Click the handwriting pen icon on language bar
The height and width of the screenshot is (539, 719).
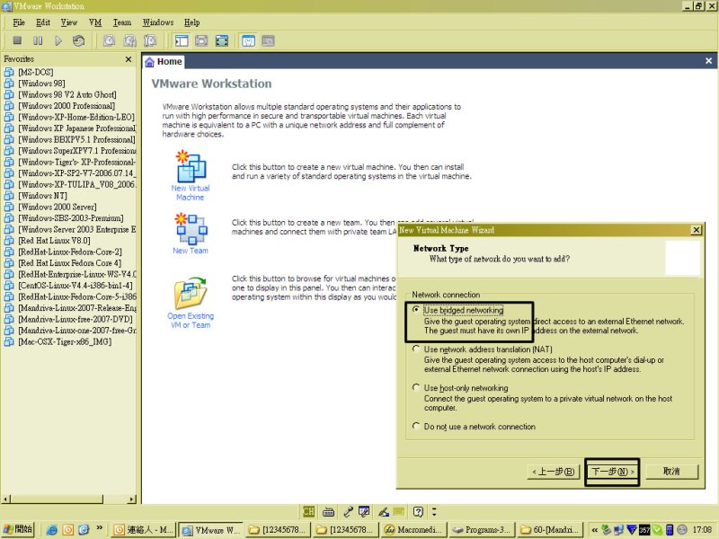tap(384, 511)
